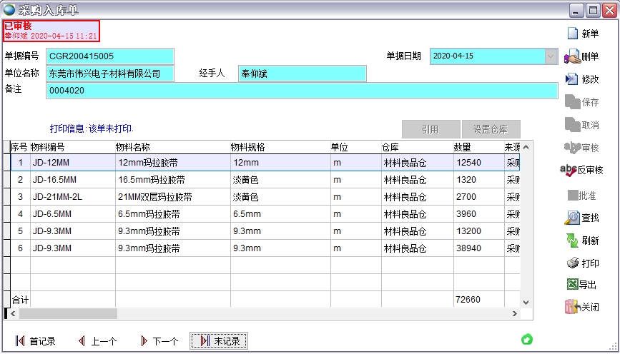Click the 仓库 column header
620x354 pixels.
[x=417, y=147]
